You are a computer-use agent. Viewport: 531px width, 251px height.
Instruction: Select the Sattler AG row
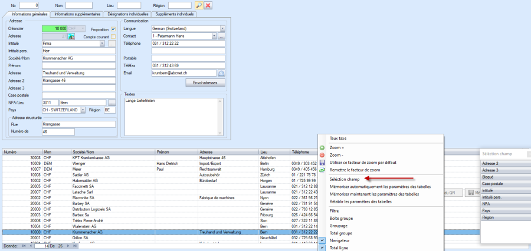pyautogui.click(x=160, y=175)
